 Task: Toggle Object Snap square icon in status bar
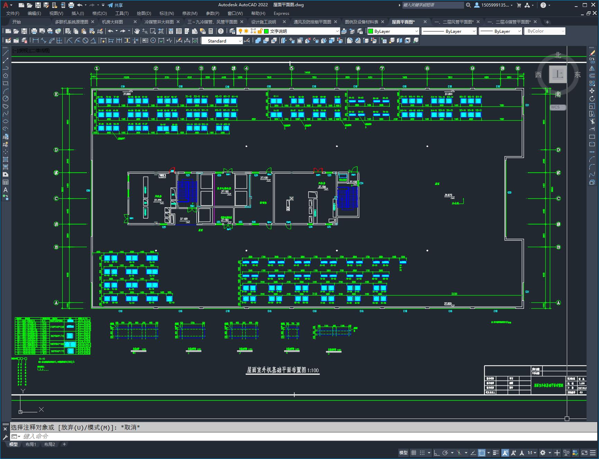point(482,452)
